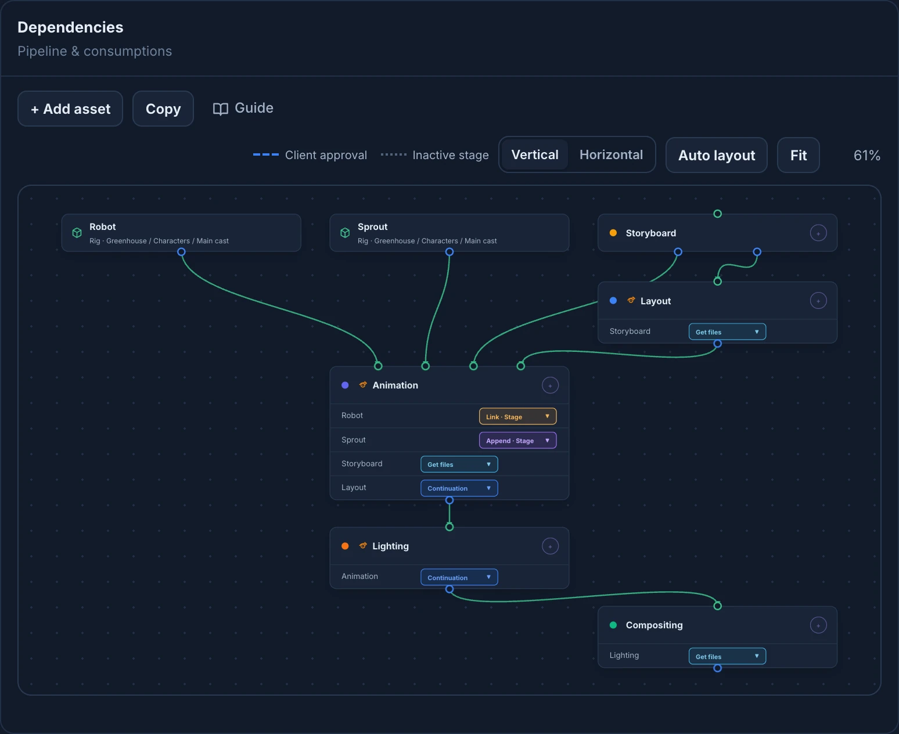
Task: Click the Compositing node bottom output port
Action: [718, 668]
